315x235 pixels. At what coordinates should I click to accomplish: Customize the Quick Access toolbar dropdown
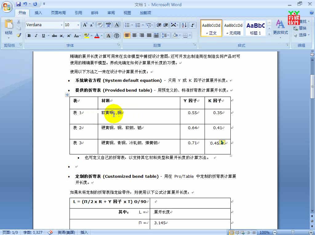[44, 4]
